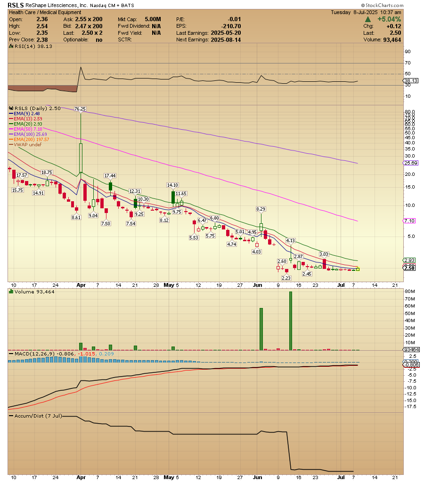Click the EMA(200) 197.57 legend entry
The height and width of the screenshot is (481, 424).
[29, 140]
